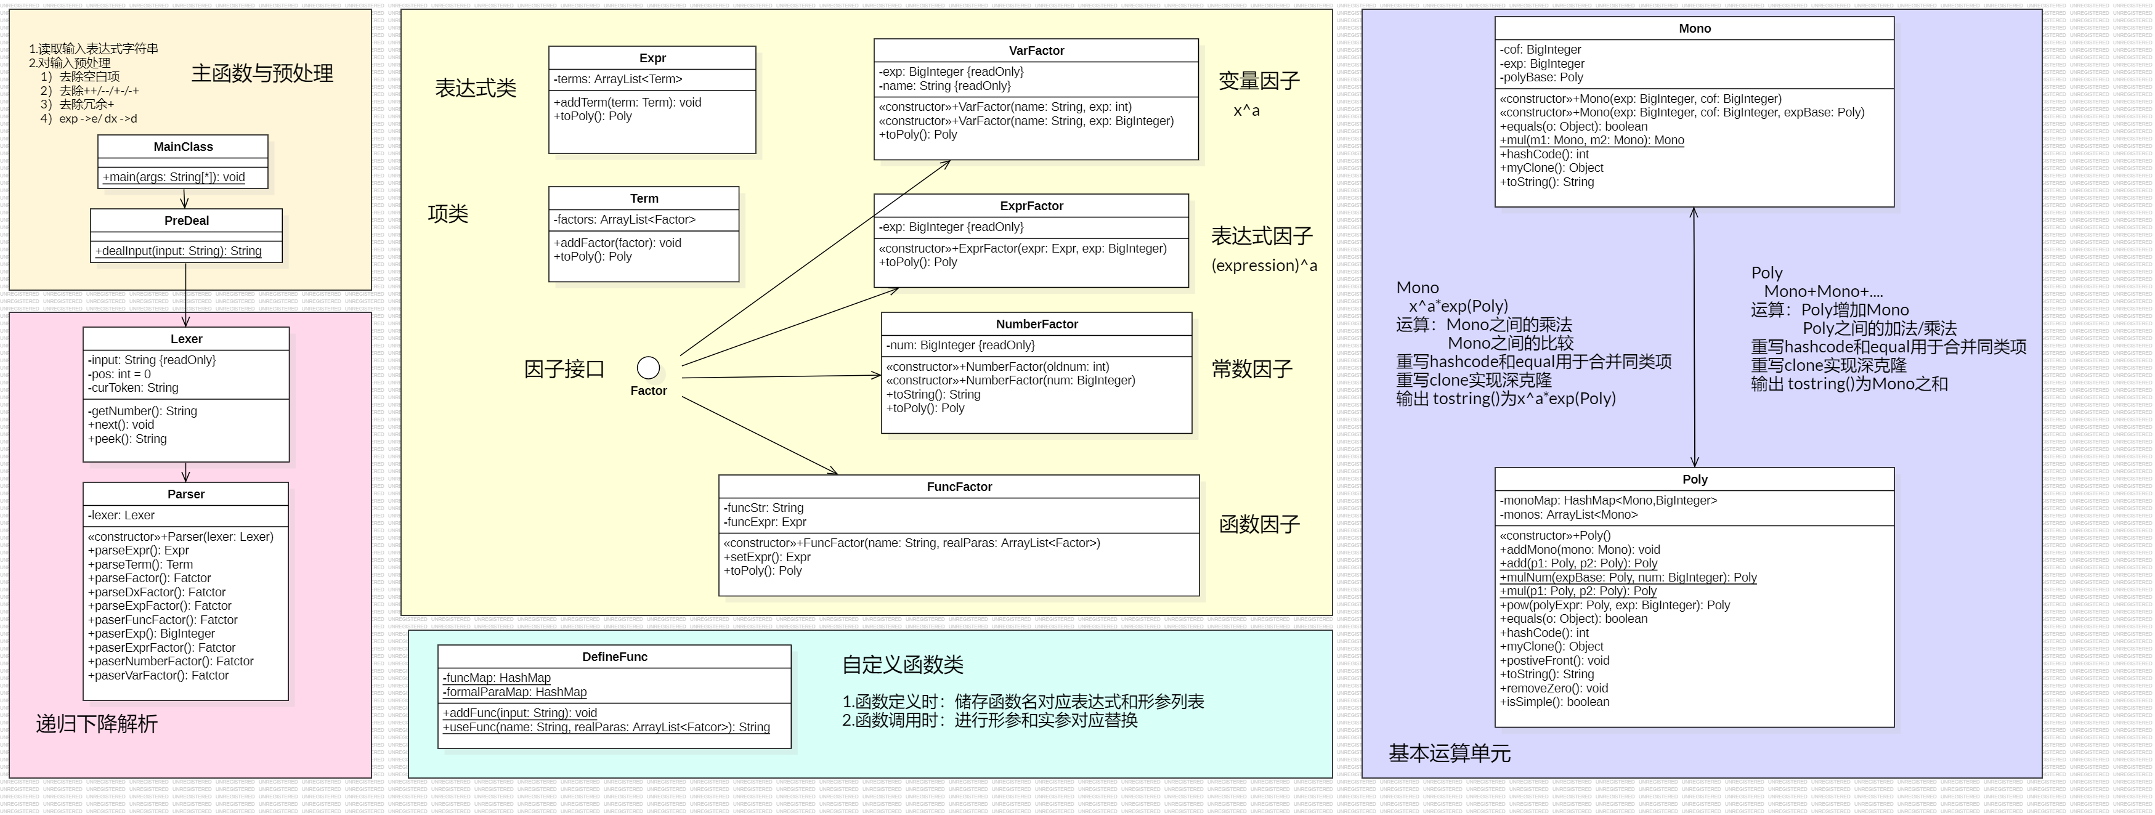This screenshot has width=2155, height=815.
Task: Select the FuncFactor class title
Action: click(x=960, y=486)
